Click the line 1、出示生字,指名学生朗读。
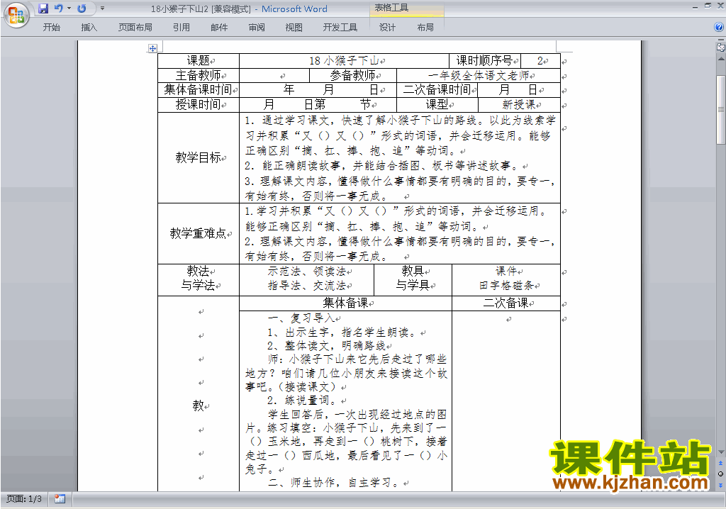The width and height of the screenshot is (726, 509). pyautogui.click(x=343, y=332)
